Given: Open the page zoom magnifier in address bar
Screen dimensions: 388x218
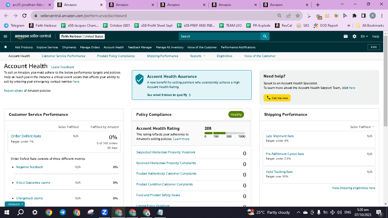Looking at the screenshot, I should 279,16.
